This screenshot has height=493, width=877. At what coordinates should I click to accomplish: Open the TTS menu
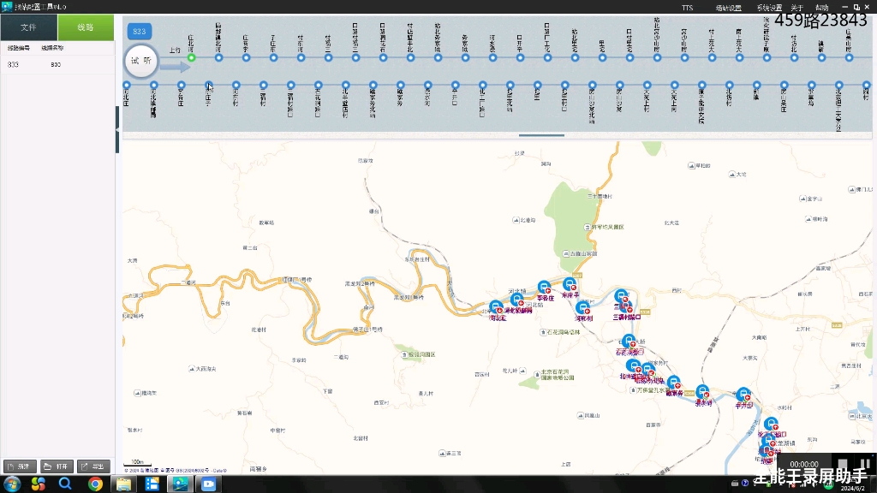pyautogui.click(x=688, y=7)
